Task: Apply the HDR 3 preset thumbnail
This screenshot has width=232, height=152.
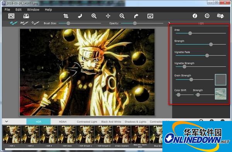Action: [48, 135]
